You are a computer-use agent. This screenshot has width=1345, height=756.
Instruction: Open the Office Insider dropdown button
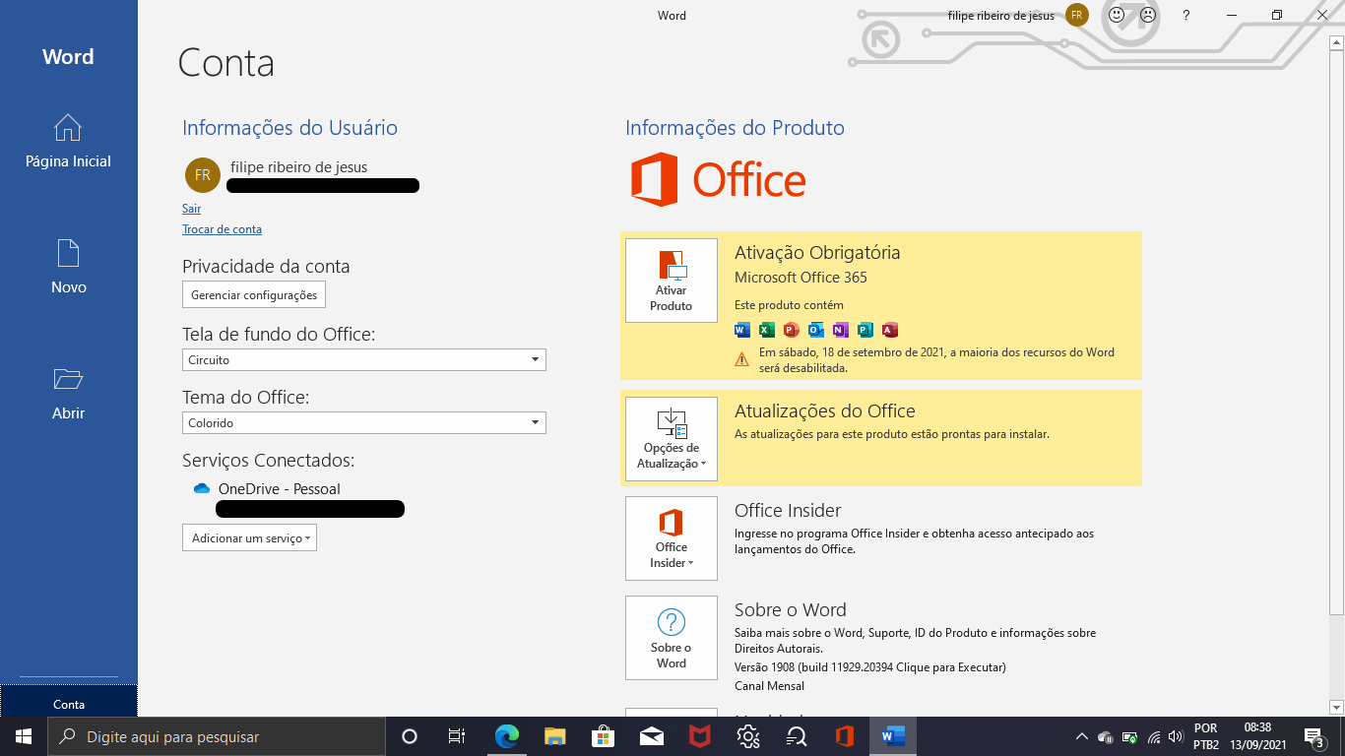coord(672,538)
